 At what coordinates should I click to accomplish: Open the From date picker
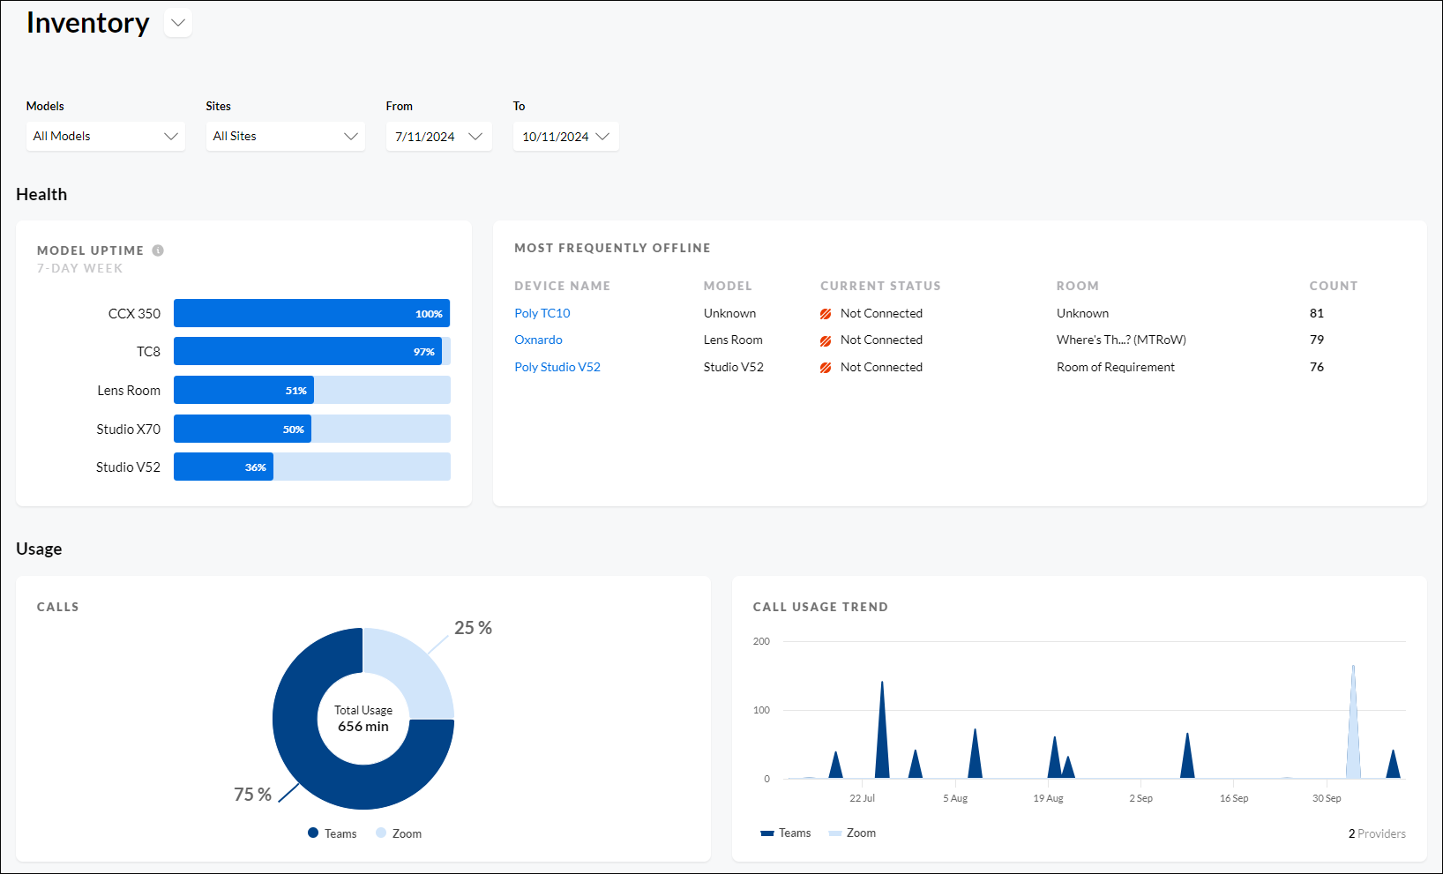coord(438,136)
